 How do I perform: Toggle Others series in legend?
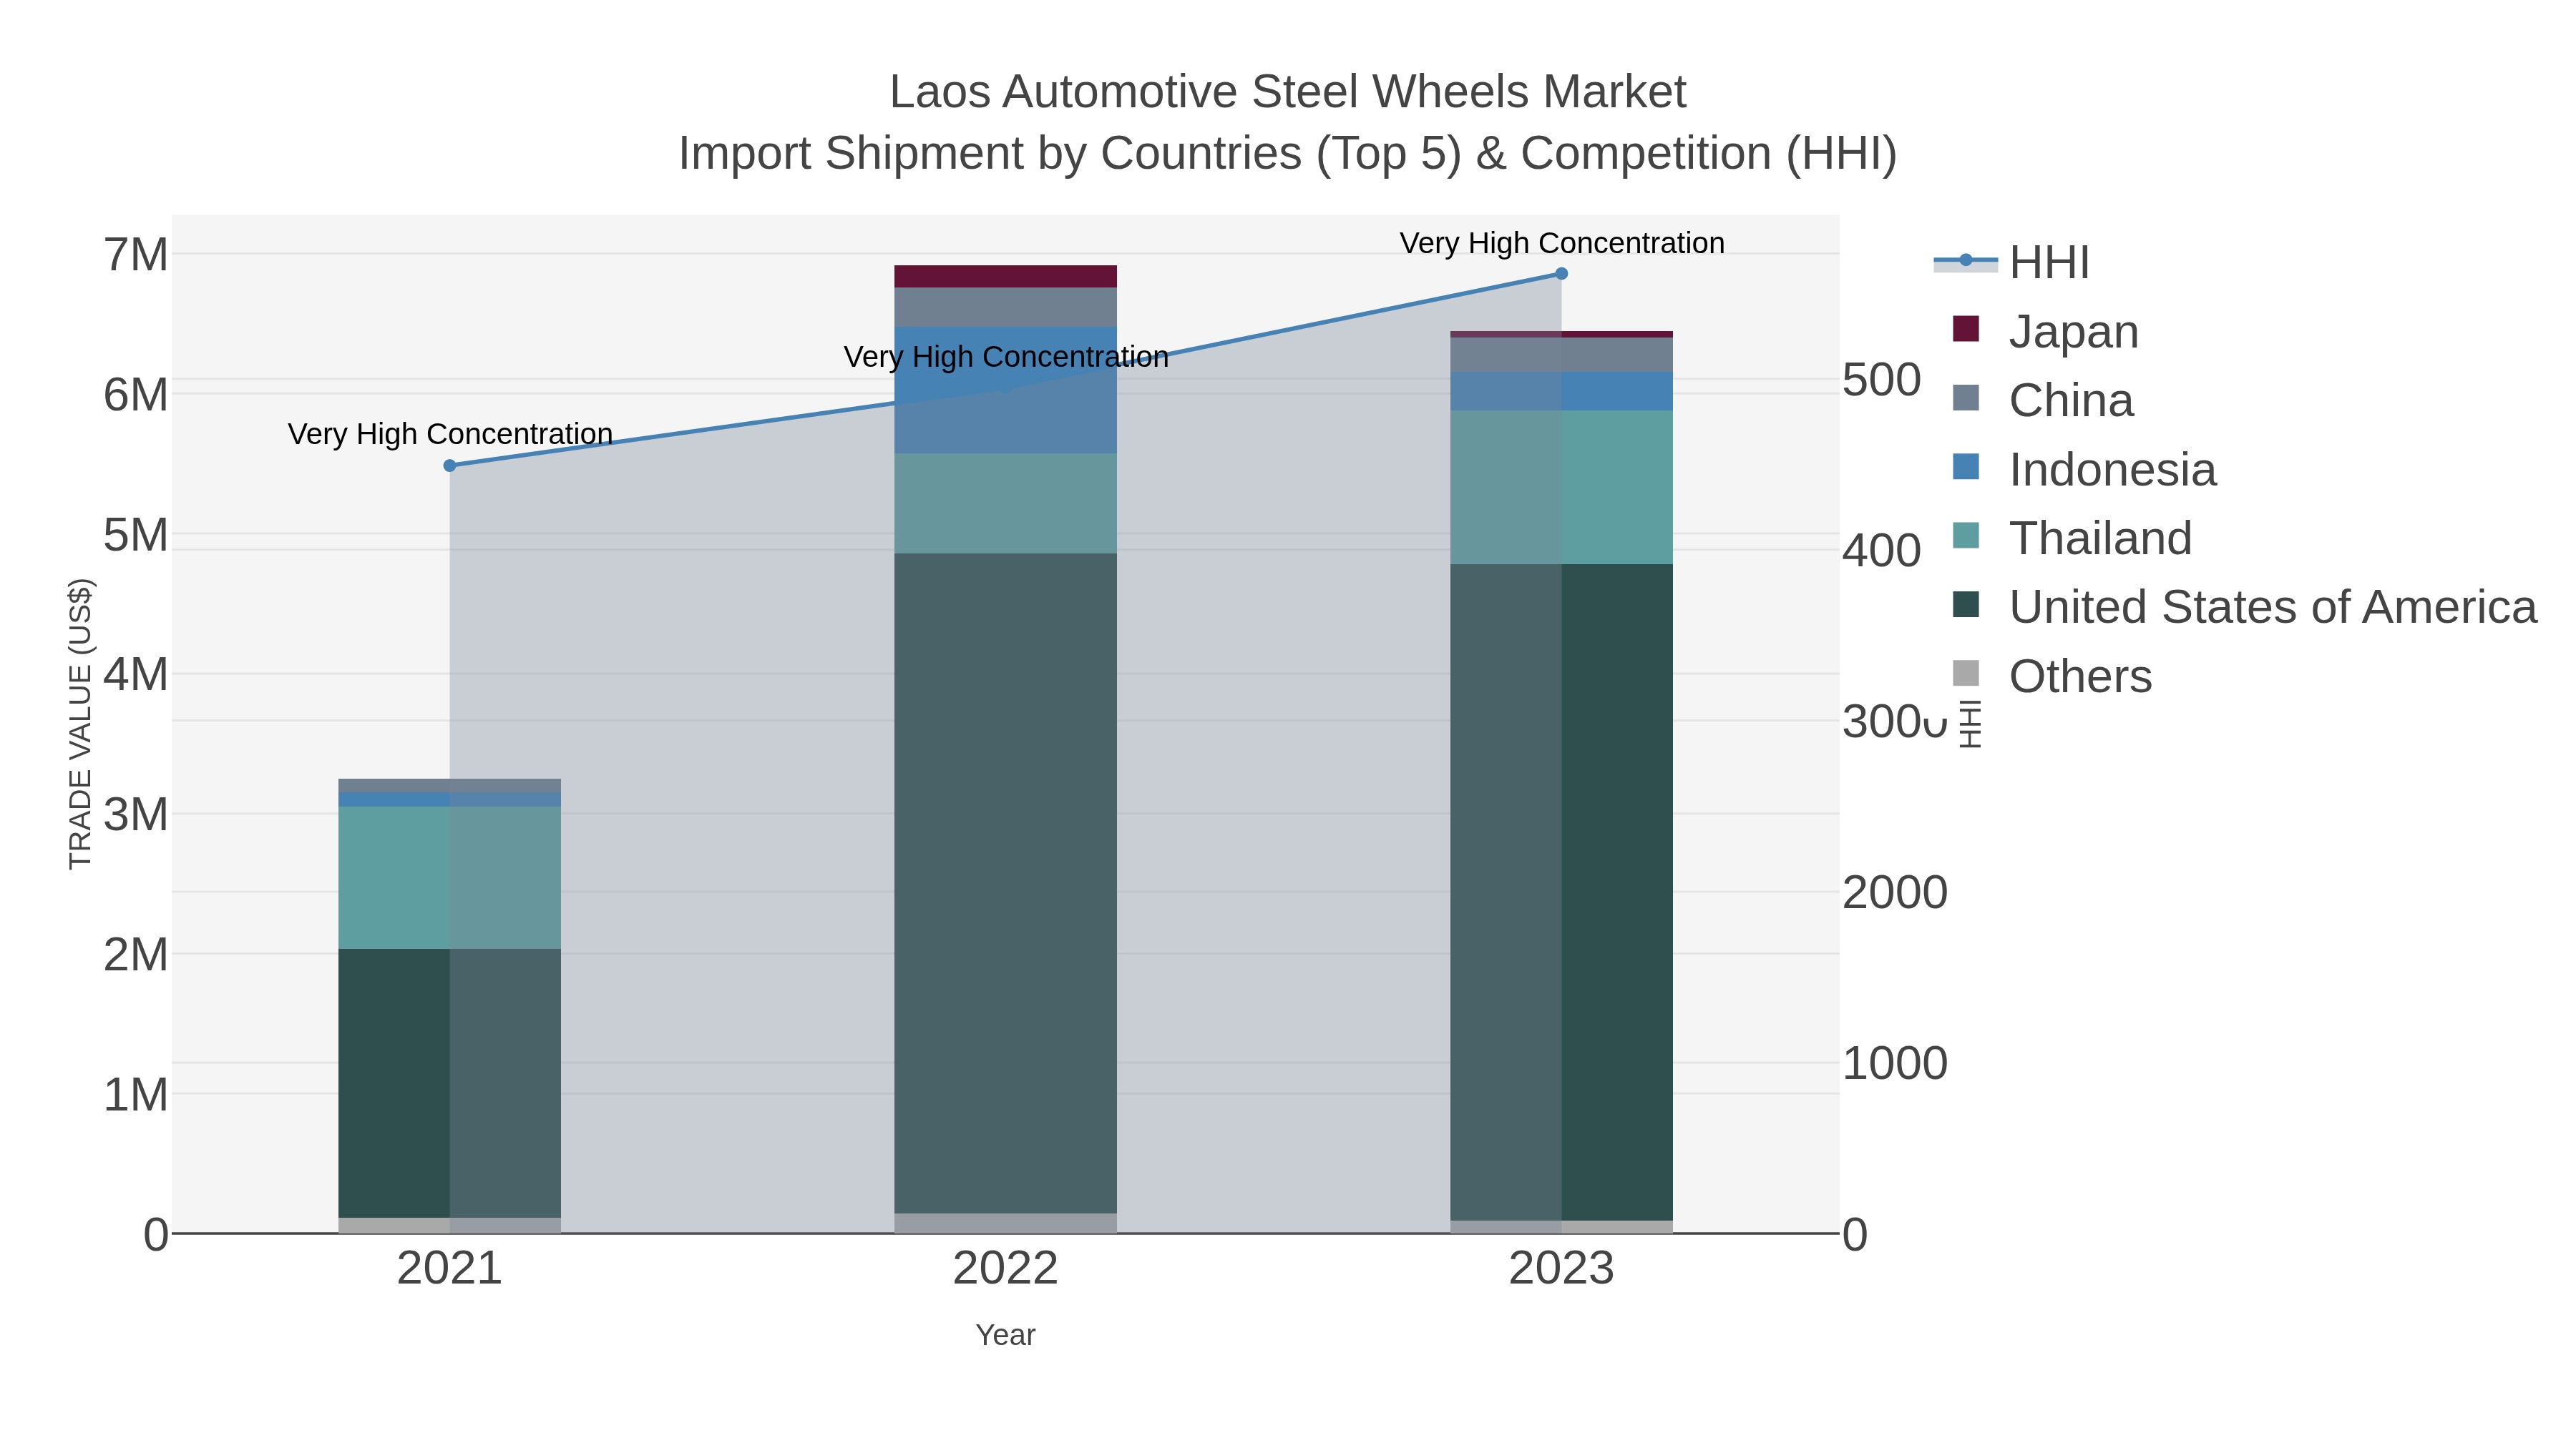(2051, 676)
